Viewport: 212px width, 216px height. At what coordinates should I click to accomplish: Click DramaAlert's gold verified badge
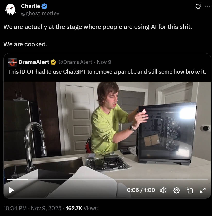coord(54,62)
